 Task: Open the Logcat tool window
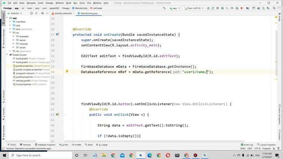[102, 145]
